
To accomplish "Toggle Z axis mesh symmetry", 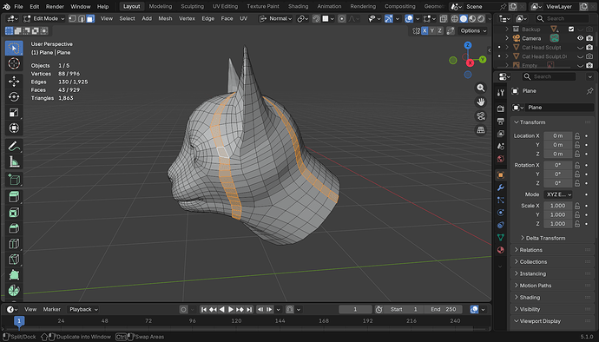I will 439,31.
